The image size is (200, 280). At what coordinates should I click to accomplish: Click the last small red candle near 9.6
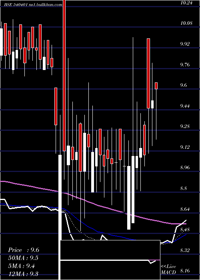click(156, 86)
